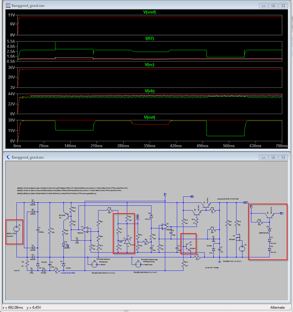Viewport: 293px width, 312px height.
Task: Select capacitor C8 330p
Action: 77,241
